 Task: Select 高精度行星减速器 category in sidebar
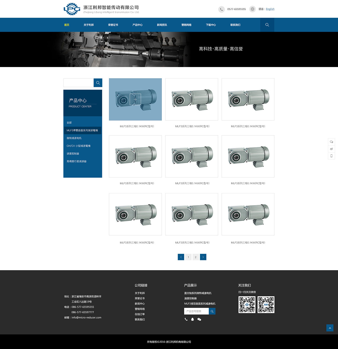pyautogui.click(x=77, y=162)
